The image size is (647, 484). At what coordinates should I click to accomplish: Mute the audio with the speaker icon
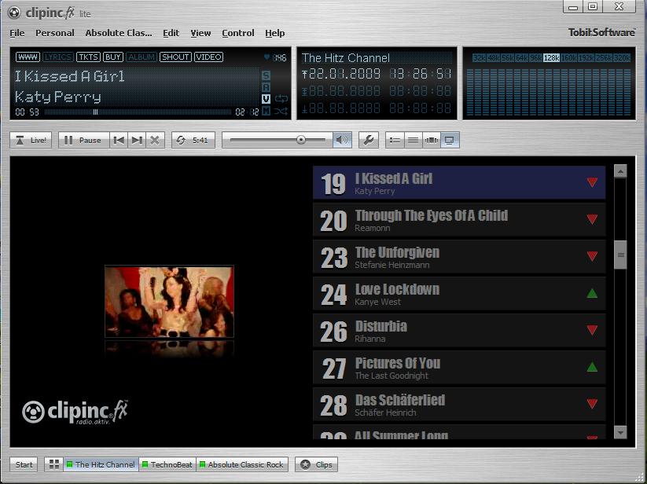click(342, 140)
